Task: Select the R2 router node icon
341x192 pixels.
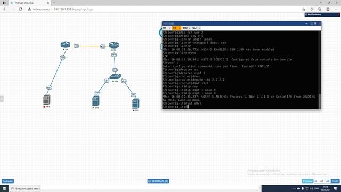Action: [114, 45]
